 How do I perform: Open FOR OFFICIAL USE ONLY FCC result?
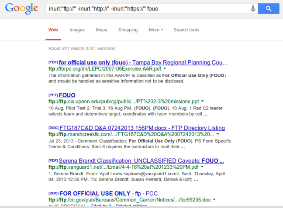[108, 194]
